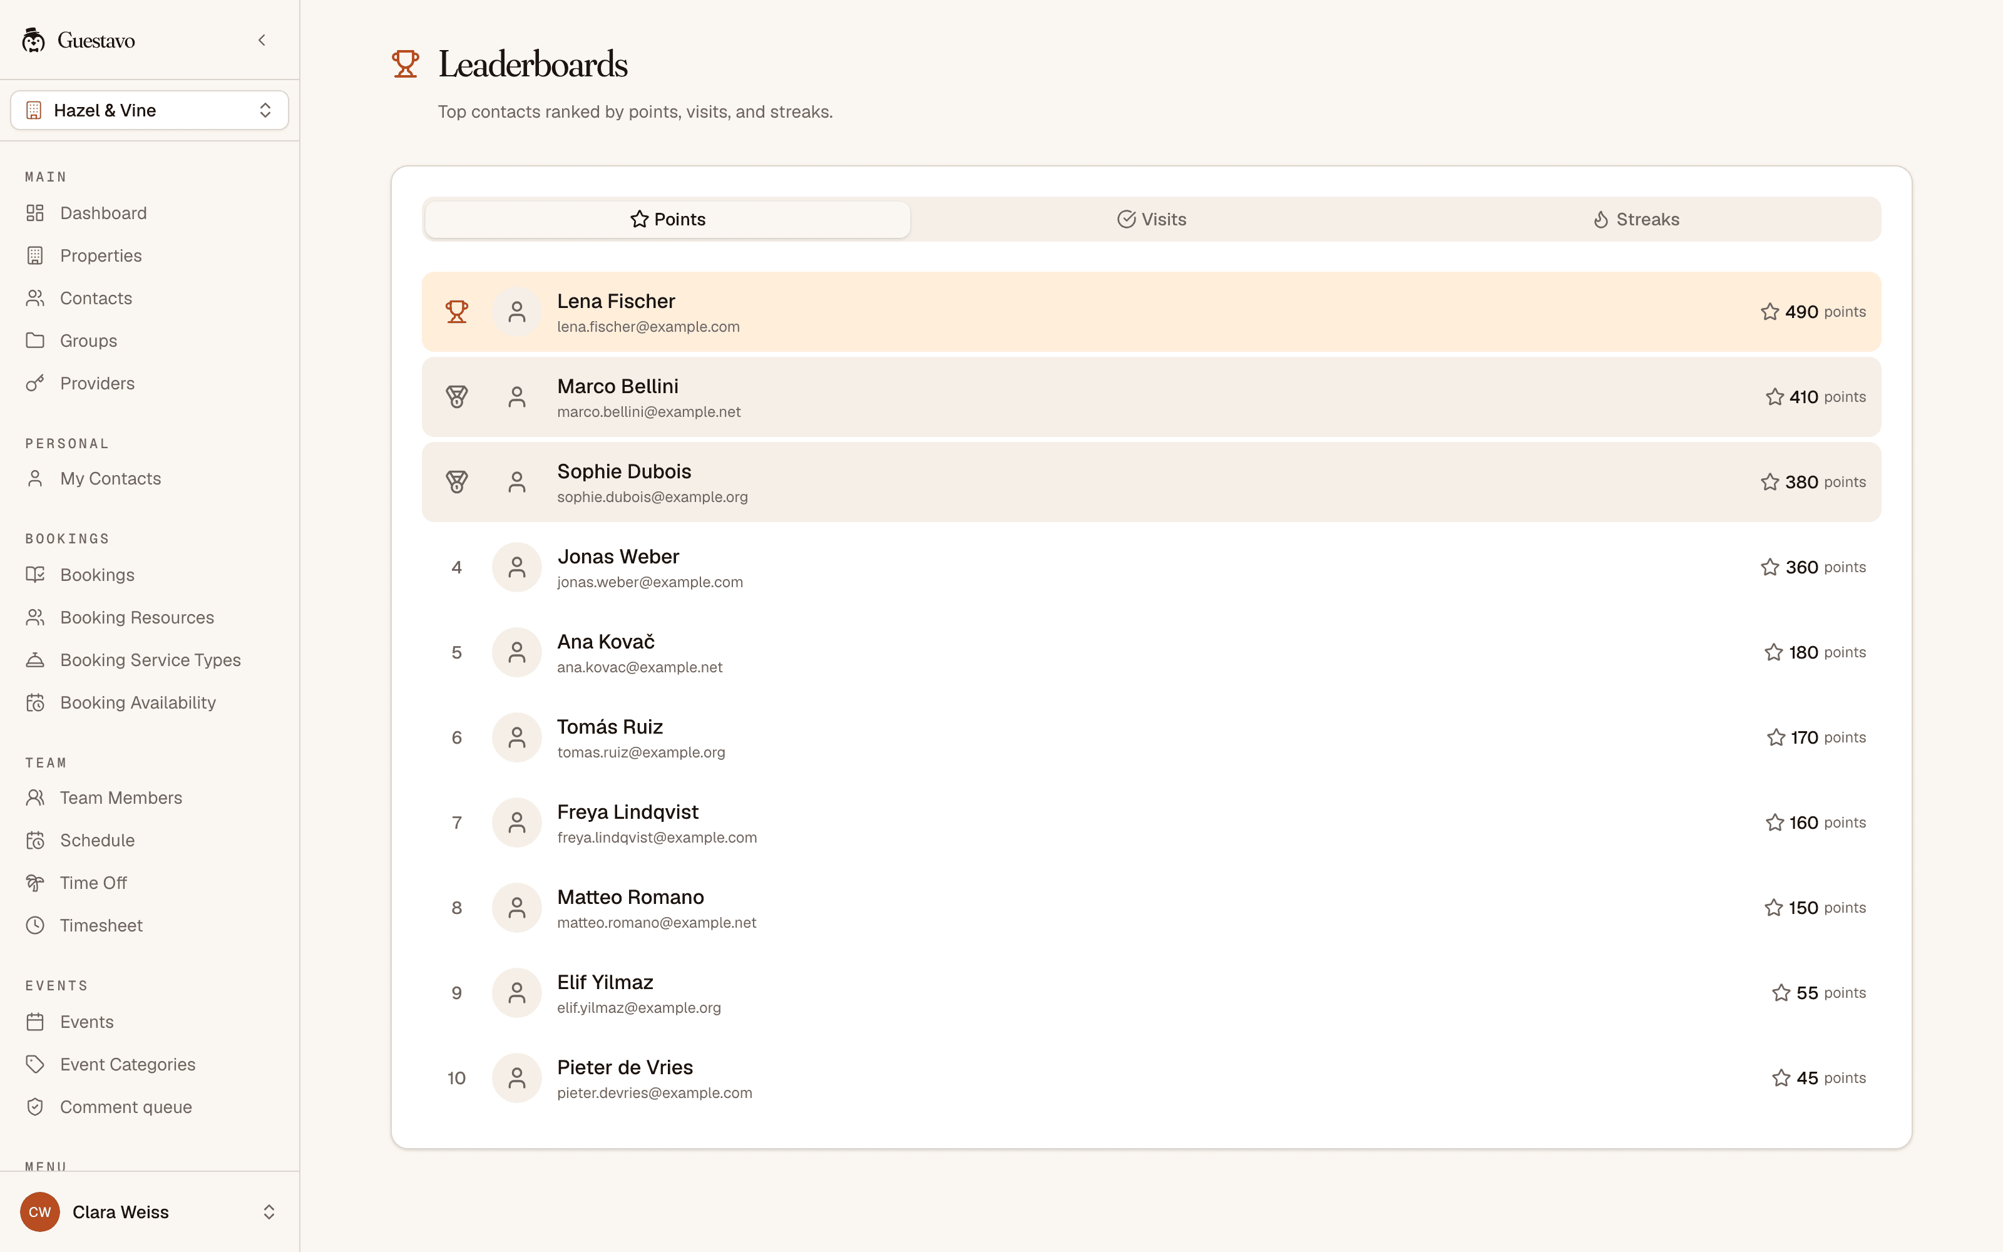Click the Leaderboards trophy header icon
The height and width of the screenshot is (1252, 2003).
(406, 64)
